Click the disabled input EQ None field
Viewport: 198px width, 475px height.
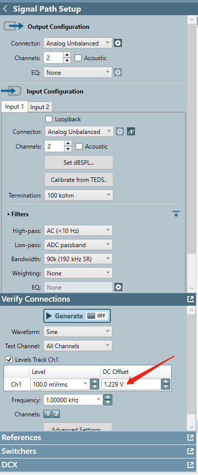(79, 287)
